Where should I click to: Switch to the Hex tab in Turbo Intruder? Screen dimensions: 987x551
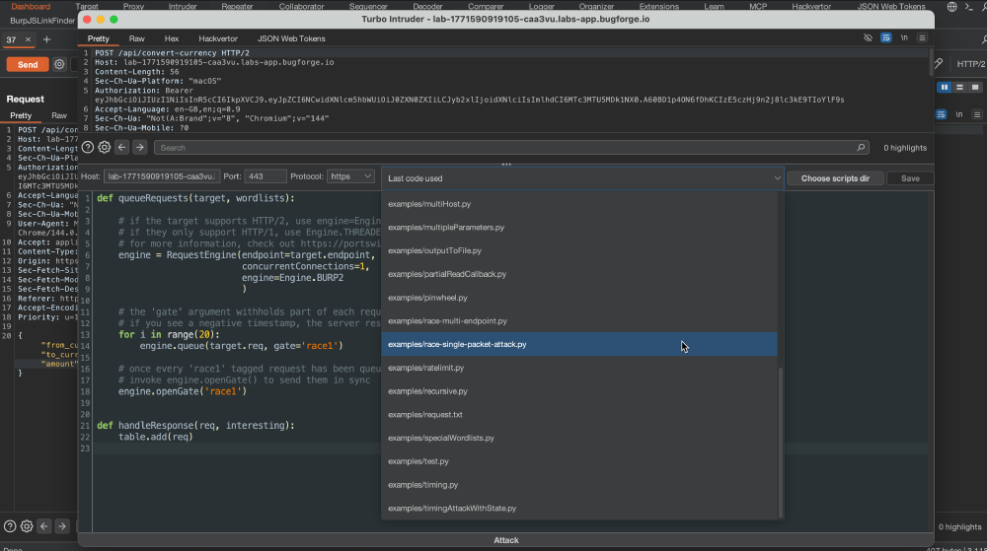tap(171, 38)
